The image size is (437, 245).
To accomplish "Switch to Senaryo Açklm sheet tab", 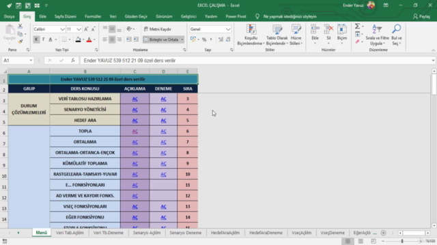I will (147, 233).
